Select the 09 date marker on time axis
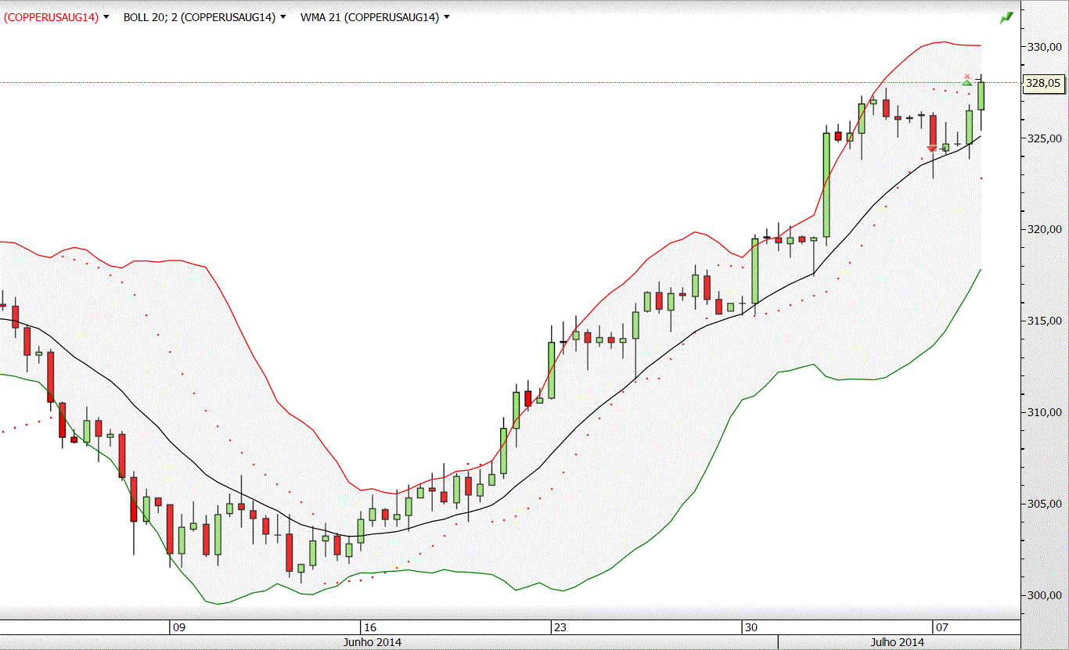Screen dimensions: 1069x650 179,627
